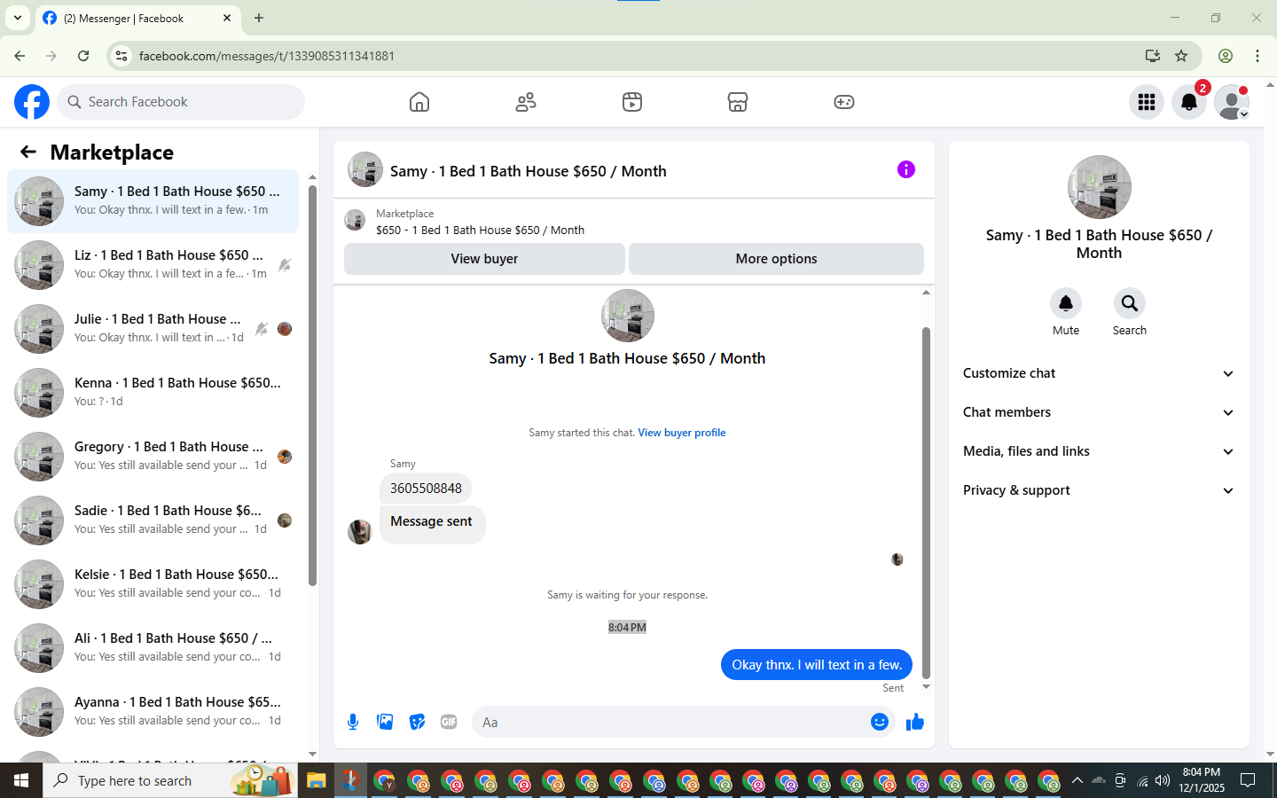Click the site information icon in address bar
Screen dimensions: 1277x798
121,56
